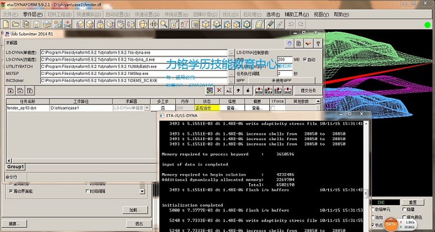Open the 选项(I) menu

coord(273,15)
